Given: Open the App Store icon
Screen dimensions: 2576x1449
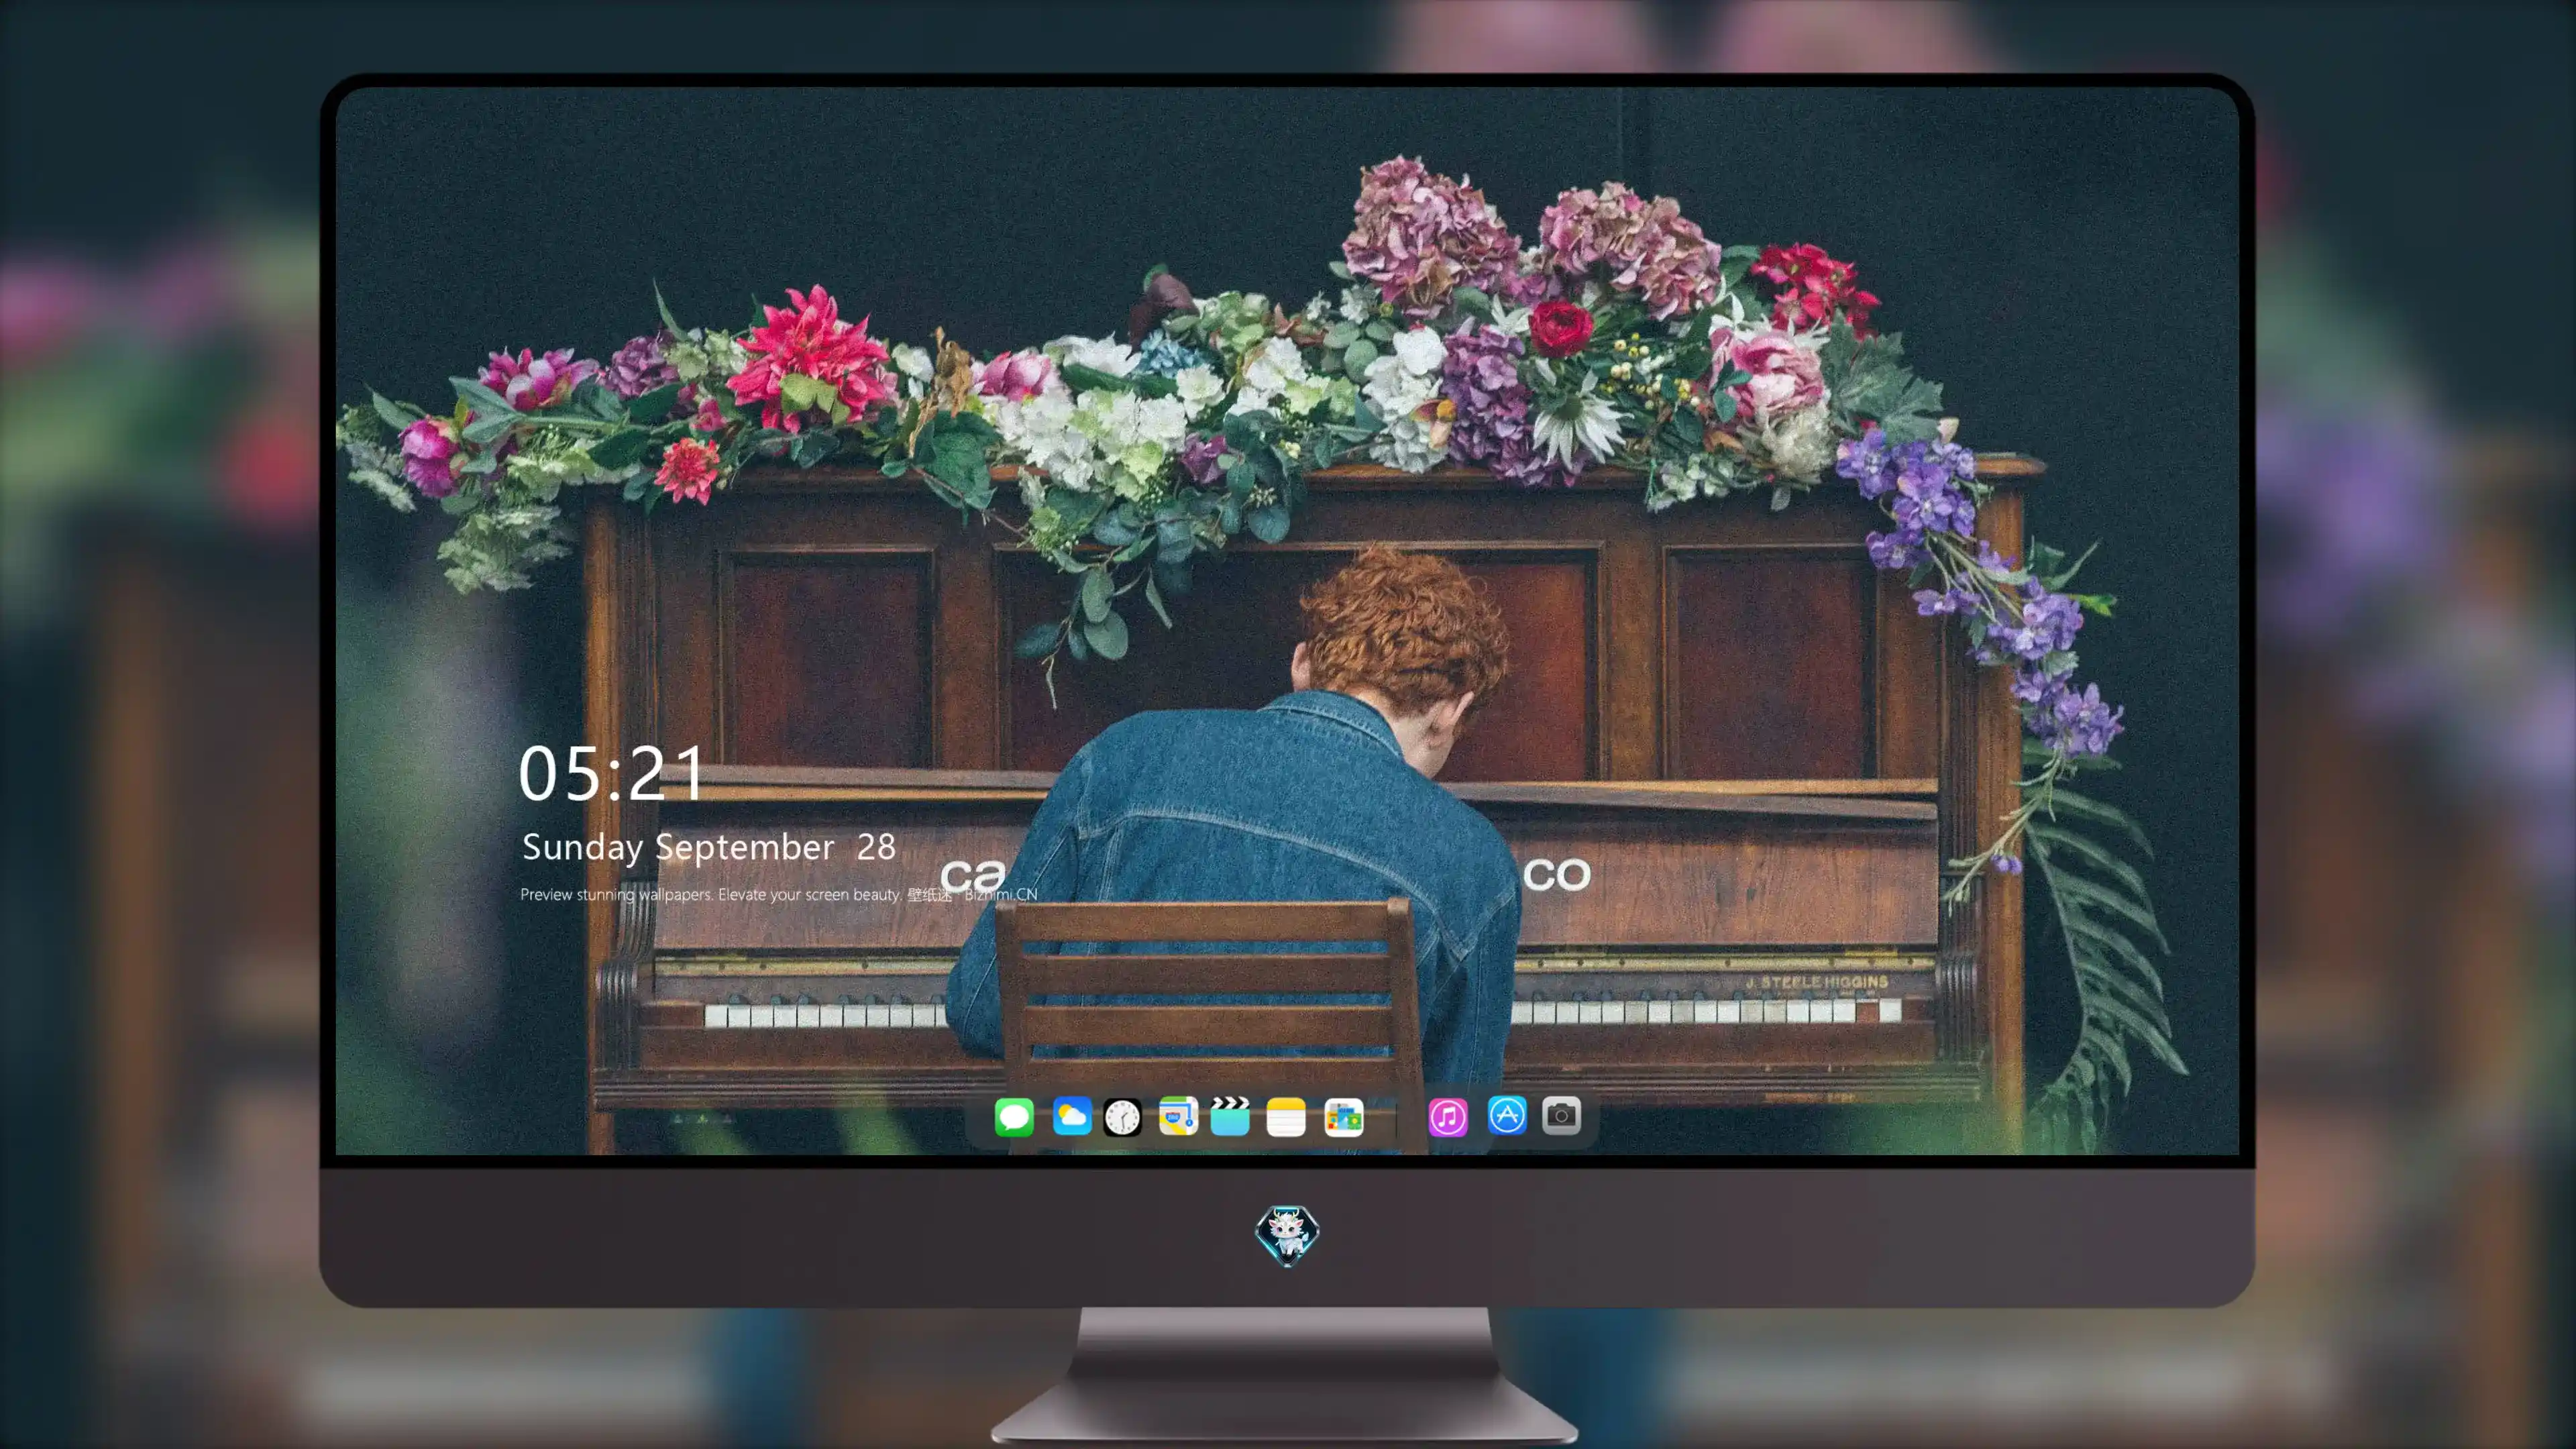Looking at the screenshot, I should [1507, 1115].
